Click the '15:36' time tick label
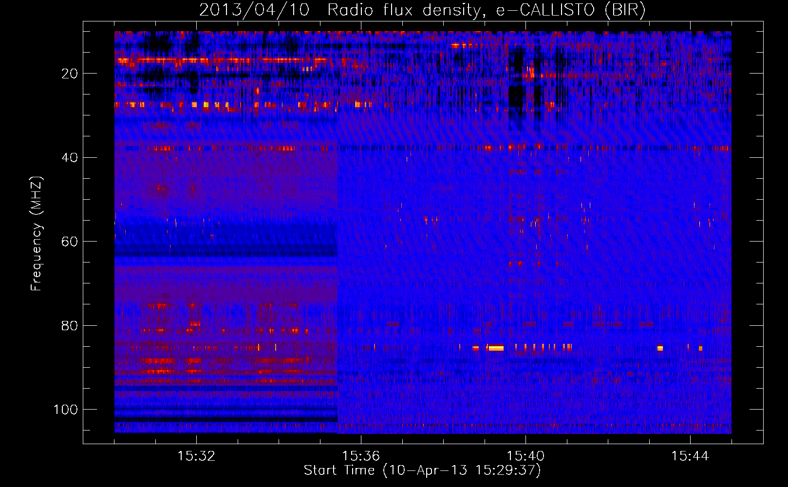This screenshot has height=487, width=788. pyautogui.click(x=361, y=456)
